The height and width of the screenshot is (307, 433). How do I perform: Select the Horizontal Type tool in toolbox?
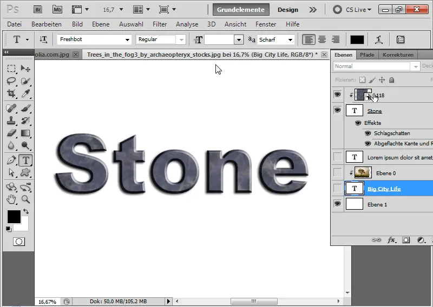[25, 160]
